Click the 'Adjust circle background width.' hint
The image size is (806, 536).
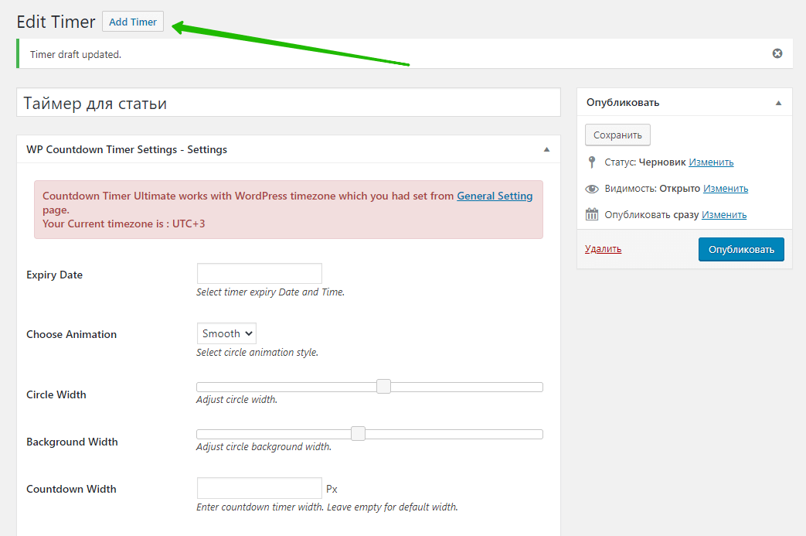[264, 447]
